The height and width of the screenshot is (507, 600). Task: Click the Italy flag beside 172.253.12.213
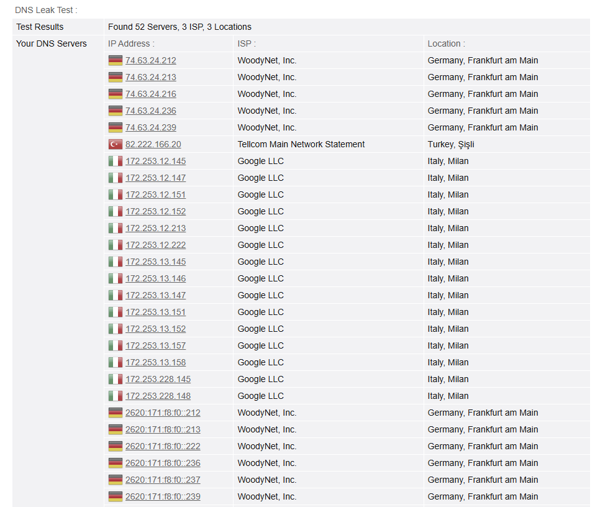pyautogui.click(x=116, y=229)
